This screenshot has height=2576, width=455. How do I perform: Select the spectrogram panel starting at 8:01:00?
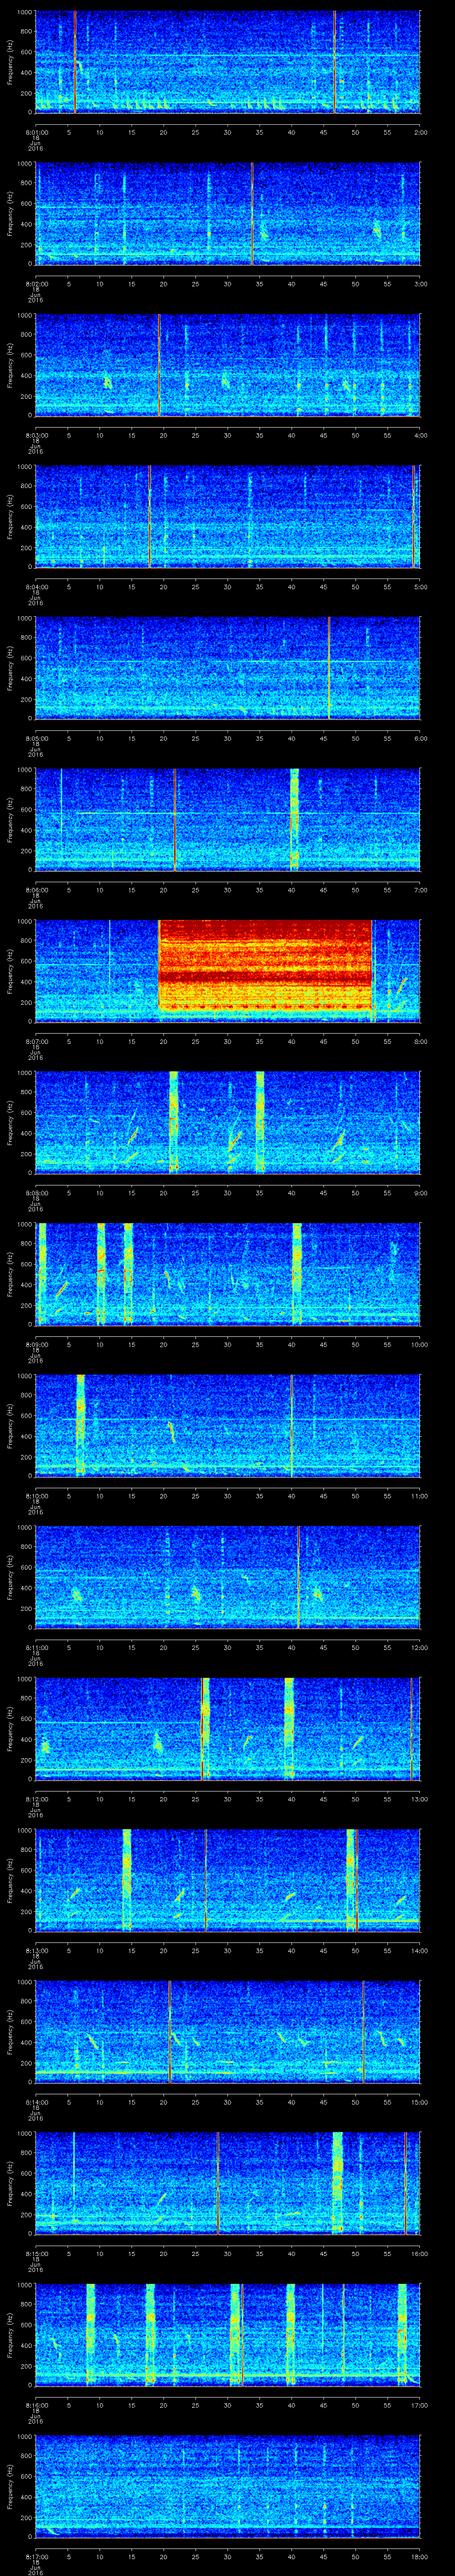[228, 62]
